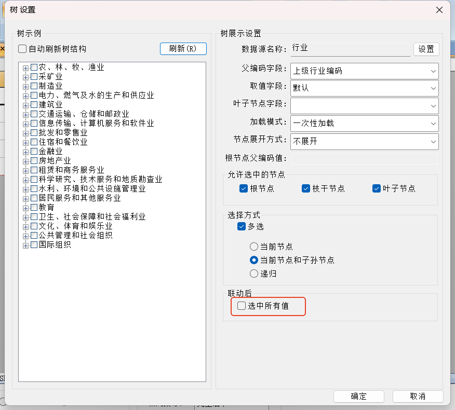Expand the 教育 tree node

25,208
